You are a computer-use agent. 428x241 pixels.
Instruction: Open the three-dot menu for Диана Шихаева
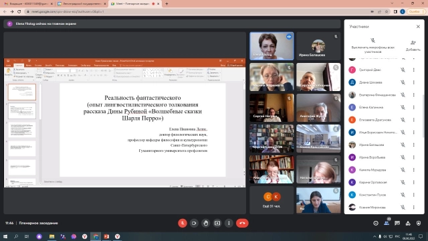point(414,82)
